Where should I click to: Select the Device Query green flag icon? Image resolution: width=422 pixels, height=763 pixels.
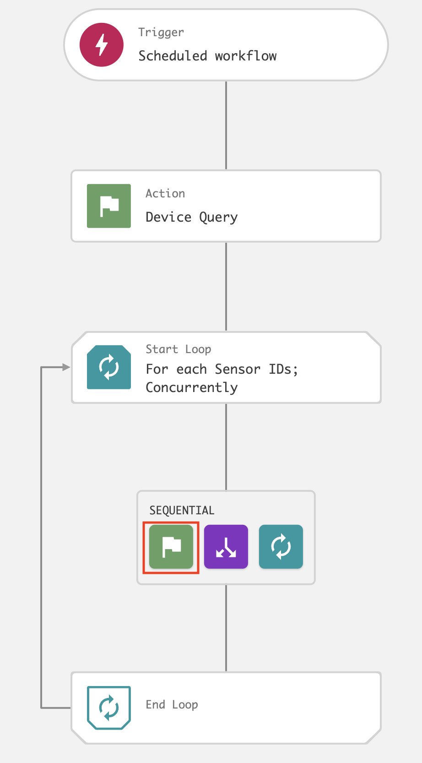point(109,206)
